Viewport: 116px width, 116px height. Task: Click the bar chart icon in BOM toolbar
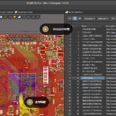(80, 18)
